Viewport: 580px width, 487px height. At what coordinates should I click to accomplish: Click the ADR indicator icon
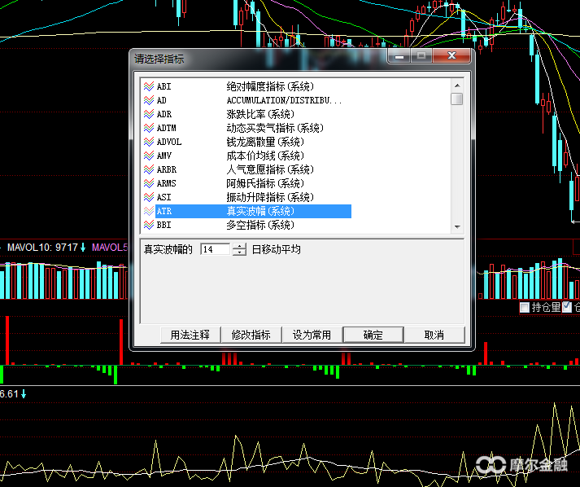149,114
